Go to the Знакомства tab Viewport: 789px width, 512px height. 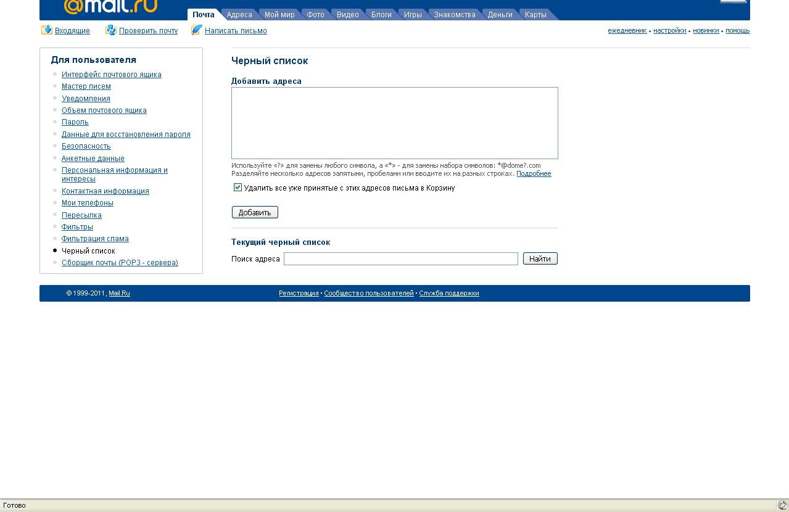[x=455, y=15]
